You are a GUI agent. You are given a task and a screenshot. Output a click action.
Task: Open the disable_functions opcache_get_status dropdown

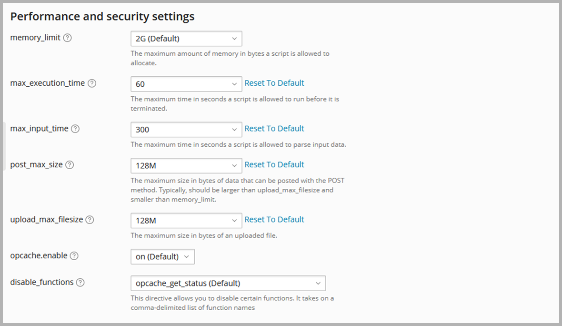(x=228, y=283)
